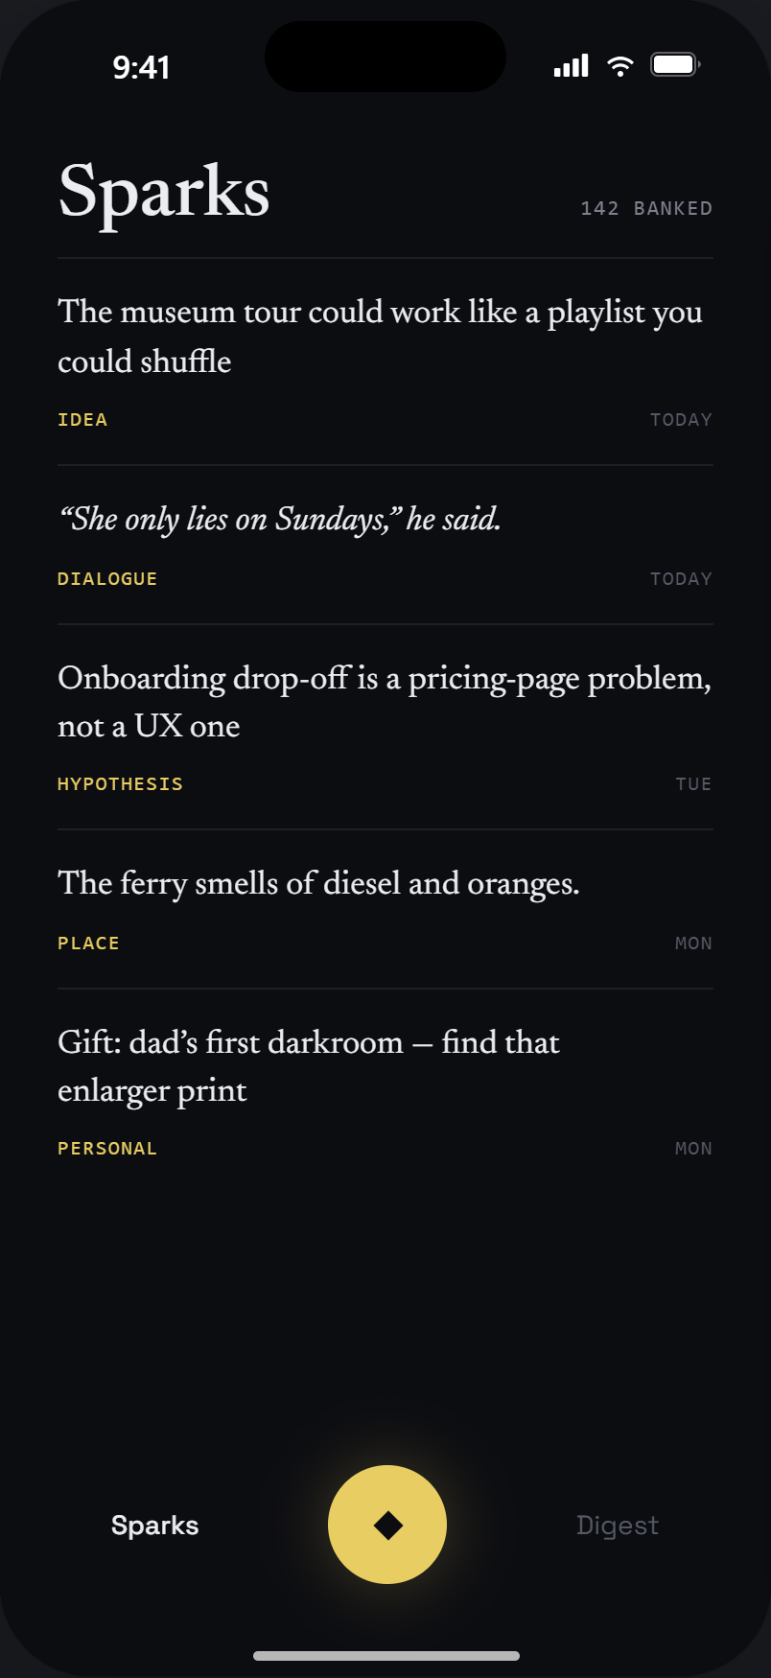Tap the 142 BANKED counter
The width and height of the screenshot is (771, 1678).
646,208
